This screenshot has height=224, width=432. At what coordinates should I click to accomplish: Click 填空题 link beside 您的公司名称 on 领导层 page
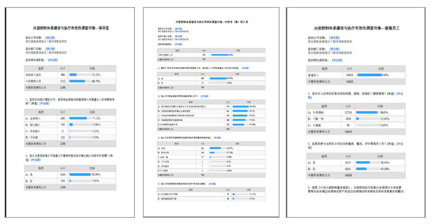click(x=50, y=38)
